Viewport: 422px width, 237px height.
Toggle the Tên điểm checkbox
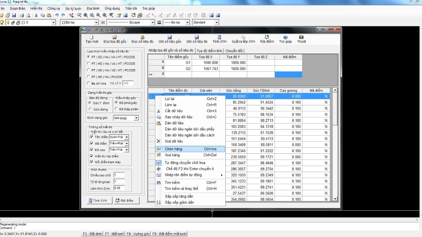92,137
